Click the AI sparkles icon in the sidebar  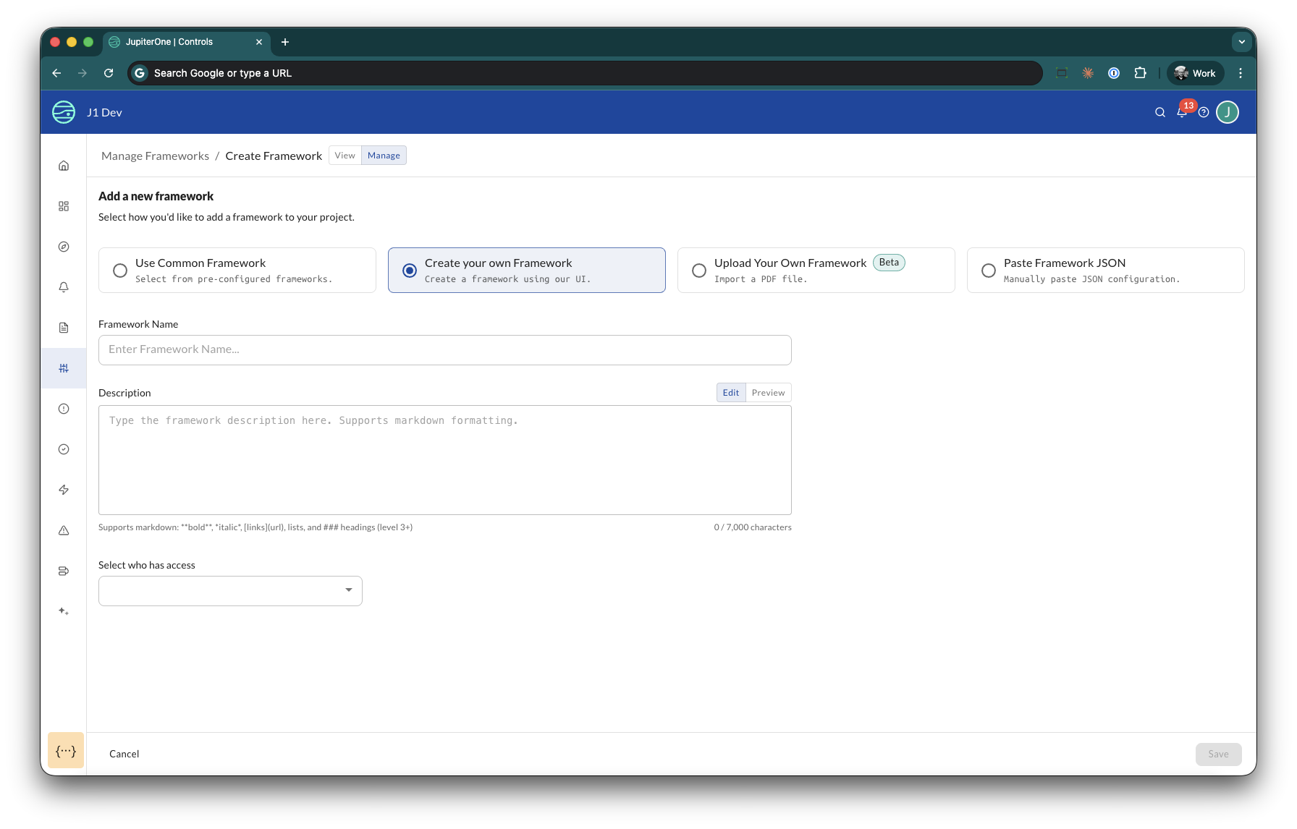pyautogui.click(x=64, y=611)
